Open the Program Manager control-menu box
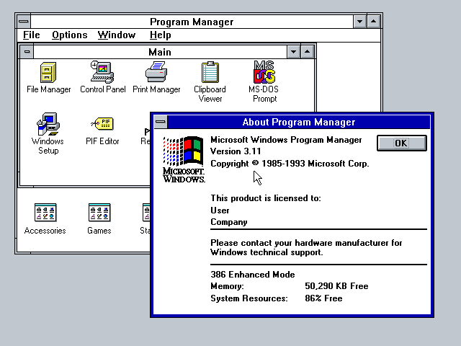461x346 pixels. [24, 22]
